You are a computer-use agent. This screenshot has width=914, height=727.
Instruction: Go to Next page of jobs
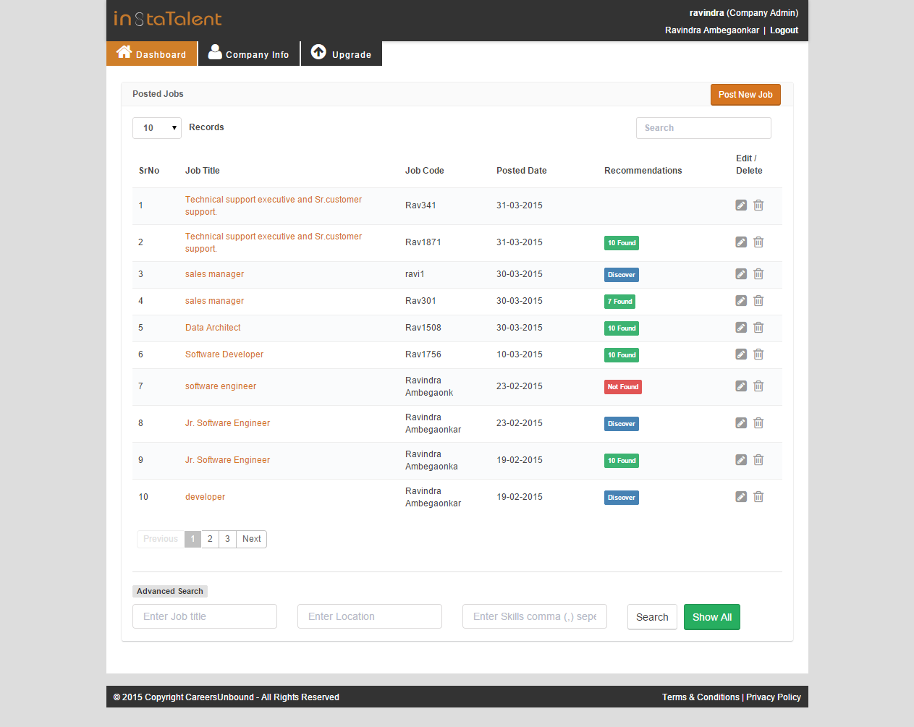(251, 539)
